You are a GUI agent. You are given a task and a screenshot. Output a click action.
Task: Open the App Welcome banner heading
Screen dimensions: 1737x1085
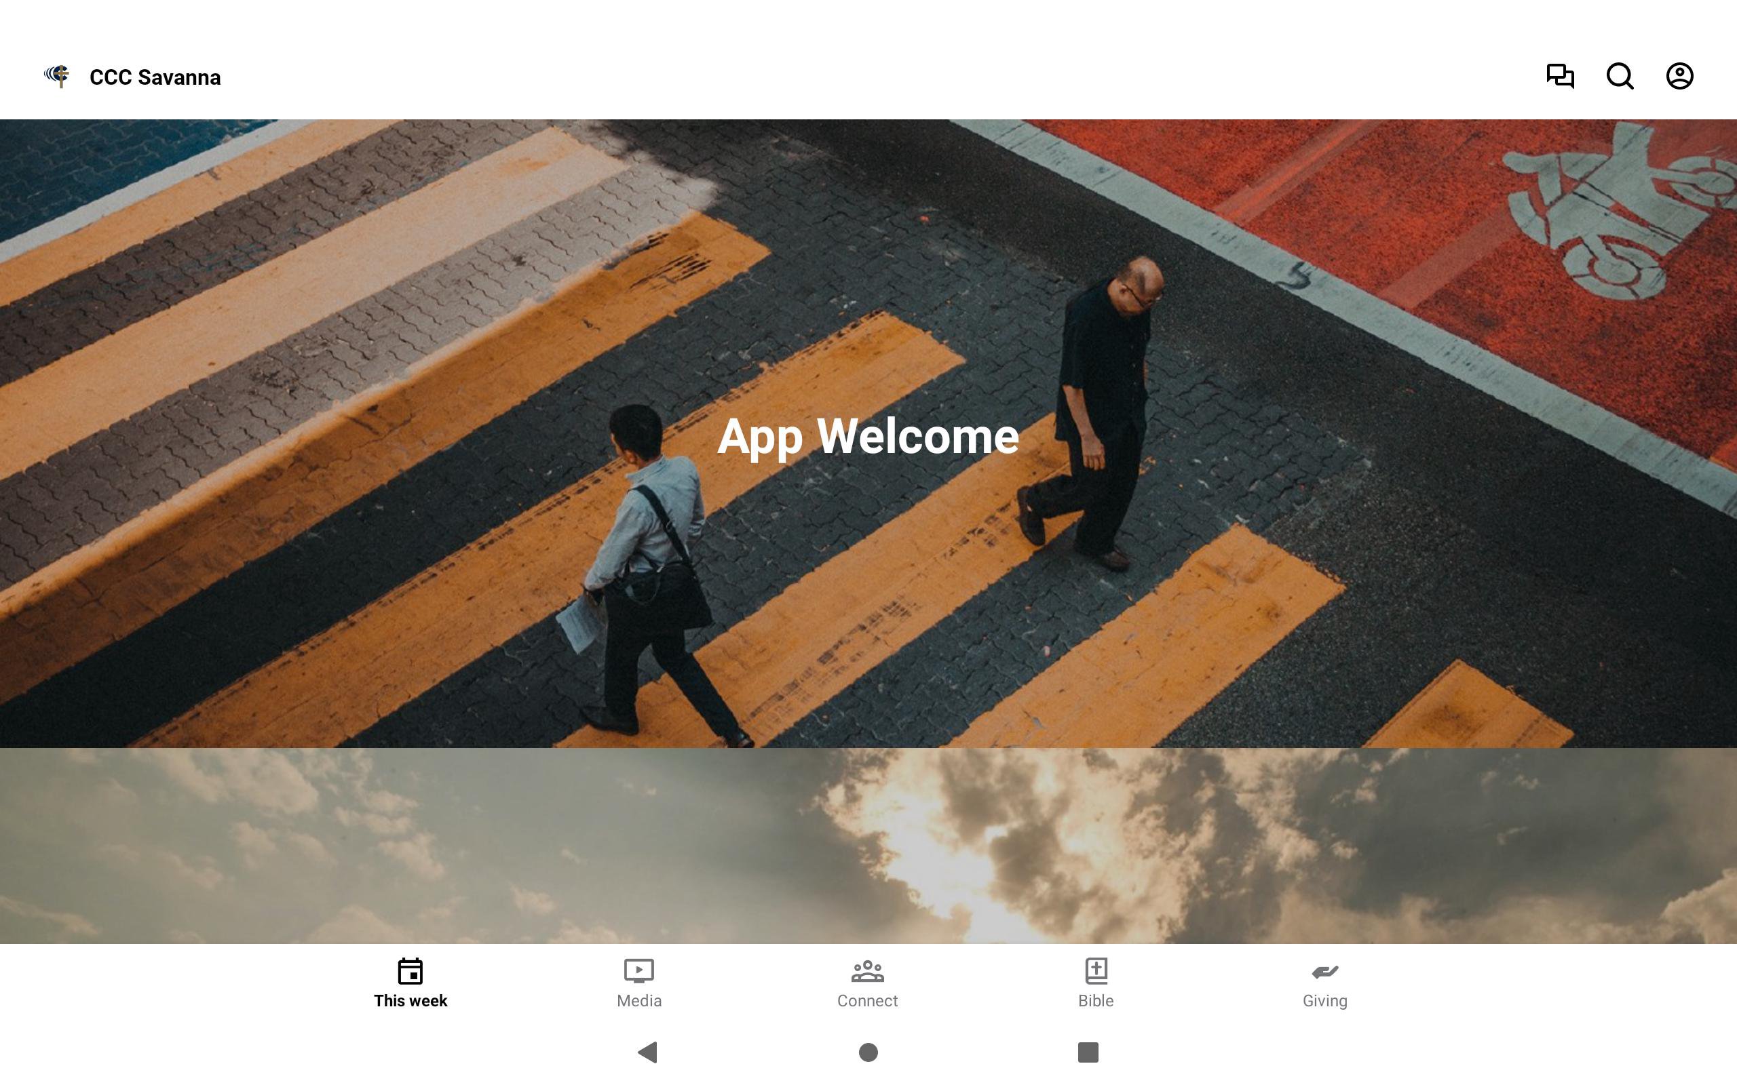point(868,436)
